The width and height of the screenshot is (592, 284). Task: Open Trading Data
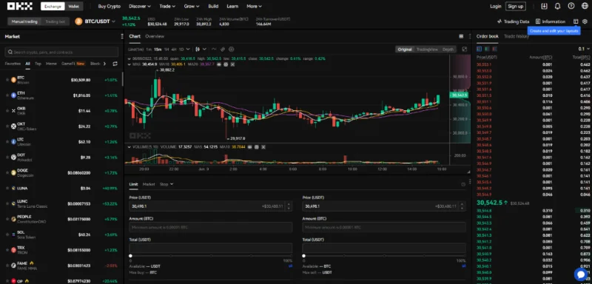pos(513,21)
